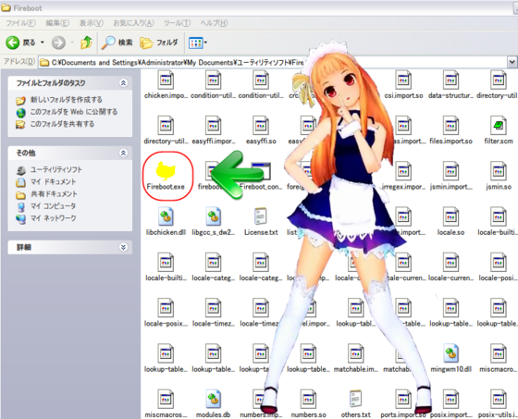The image size is (518, 419).
Task: Open the お気に入り(A) menu
Action: [x=133, y=23]
